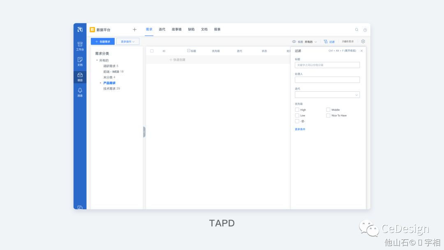Switch to the 需求 tab
The width and height of the screenshot is (444, 250).
[149, 30]
